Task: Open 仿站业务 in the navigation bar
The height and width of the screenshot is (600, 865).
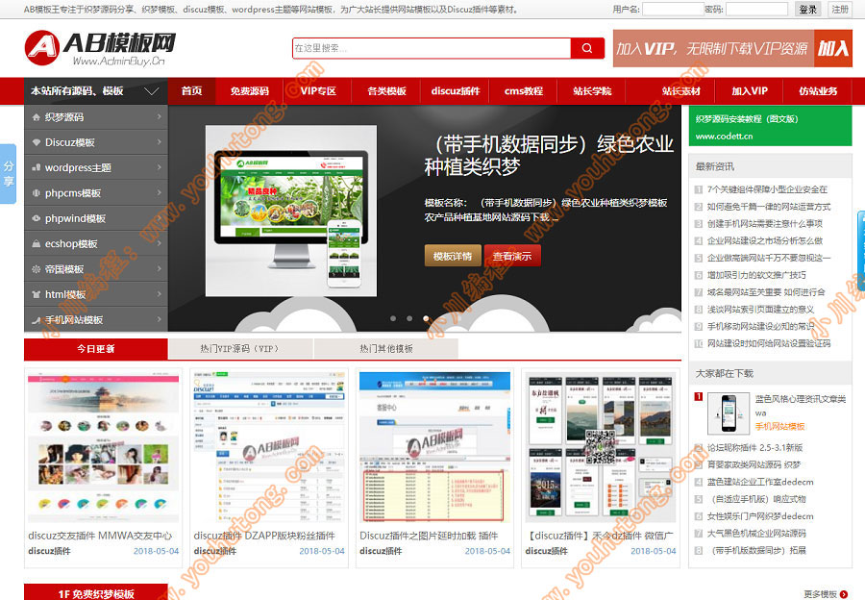Action: [818, 91]
